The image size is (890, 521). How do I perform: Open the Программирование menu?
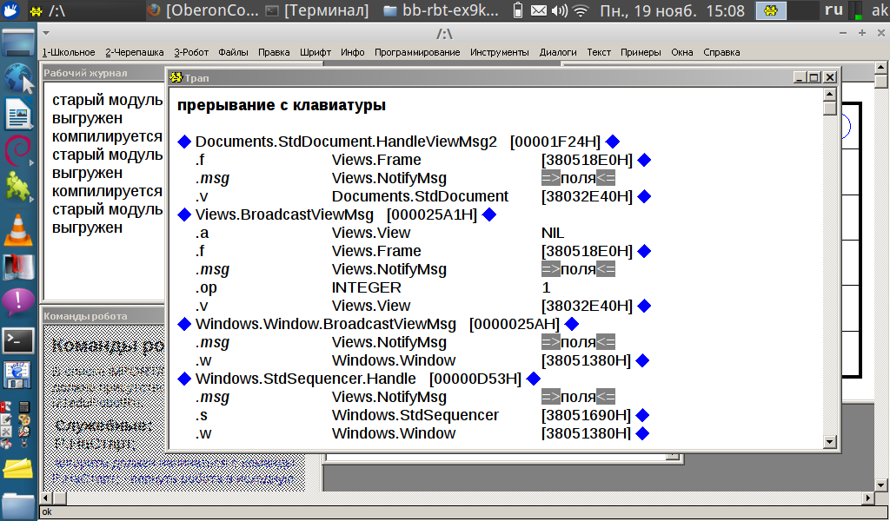click(x=417, y=52)
